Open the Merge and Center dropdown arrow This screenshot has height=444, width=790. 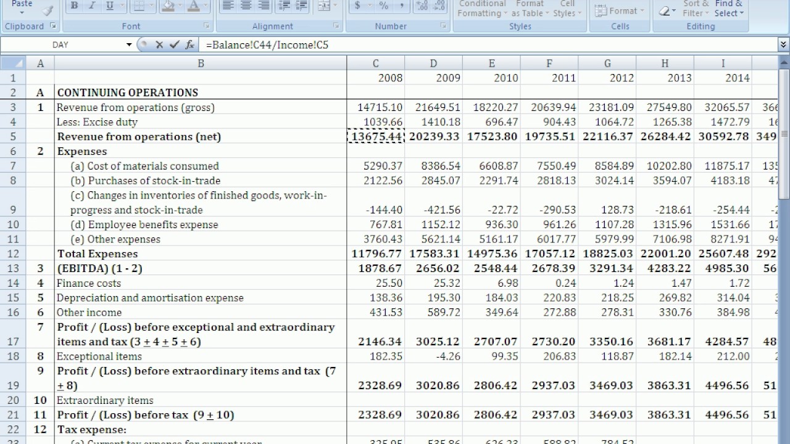click(x=335, y=6)
